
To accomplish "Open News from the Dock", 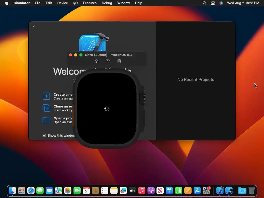I will click(x=160, y=191).
